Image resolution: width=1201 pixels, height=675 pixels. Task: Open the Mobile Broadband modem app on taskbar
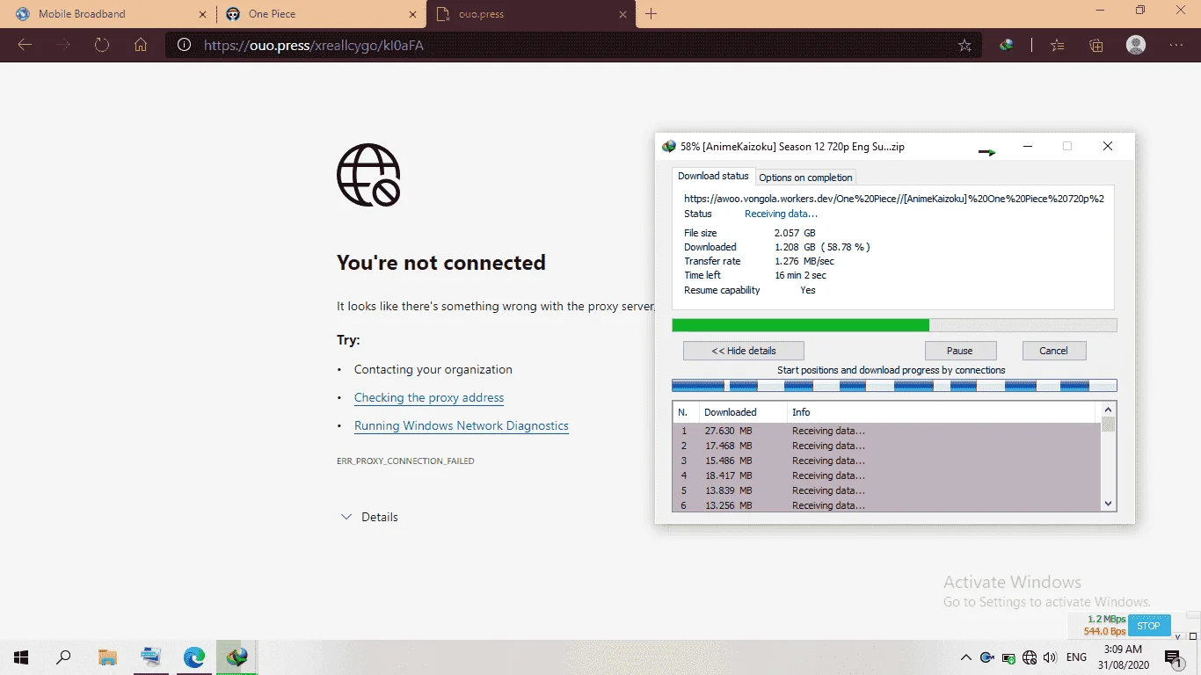(151, 657)
